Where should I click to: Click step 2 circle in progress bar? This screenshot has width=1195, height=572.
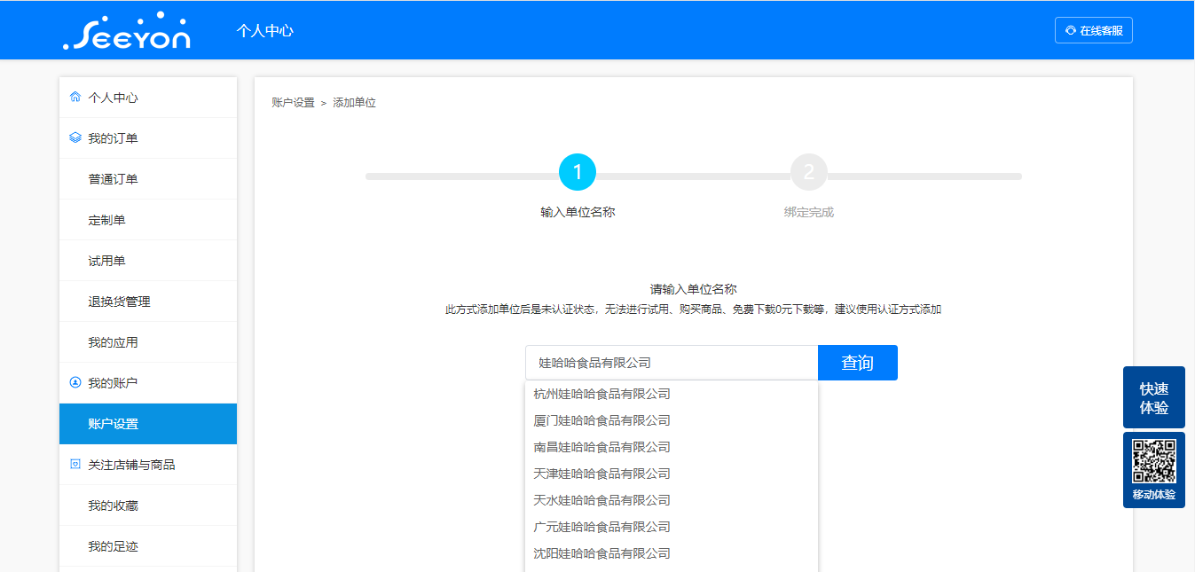(809, 172)
